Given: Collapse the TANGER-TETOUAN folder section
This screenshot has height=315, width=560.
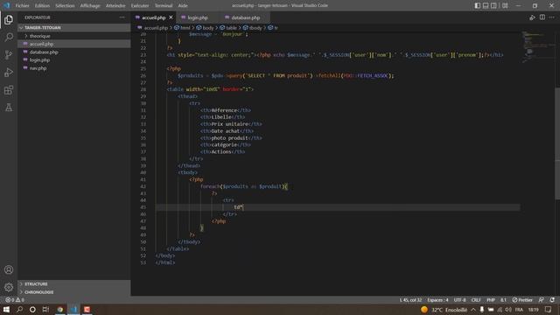Looking at the screenshot, I should click(74, 27).
